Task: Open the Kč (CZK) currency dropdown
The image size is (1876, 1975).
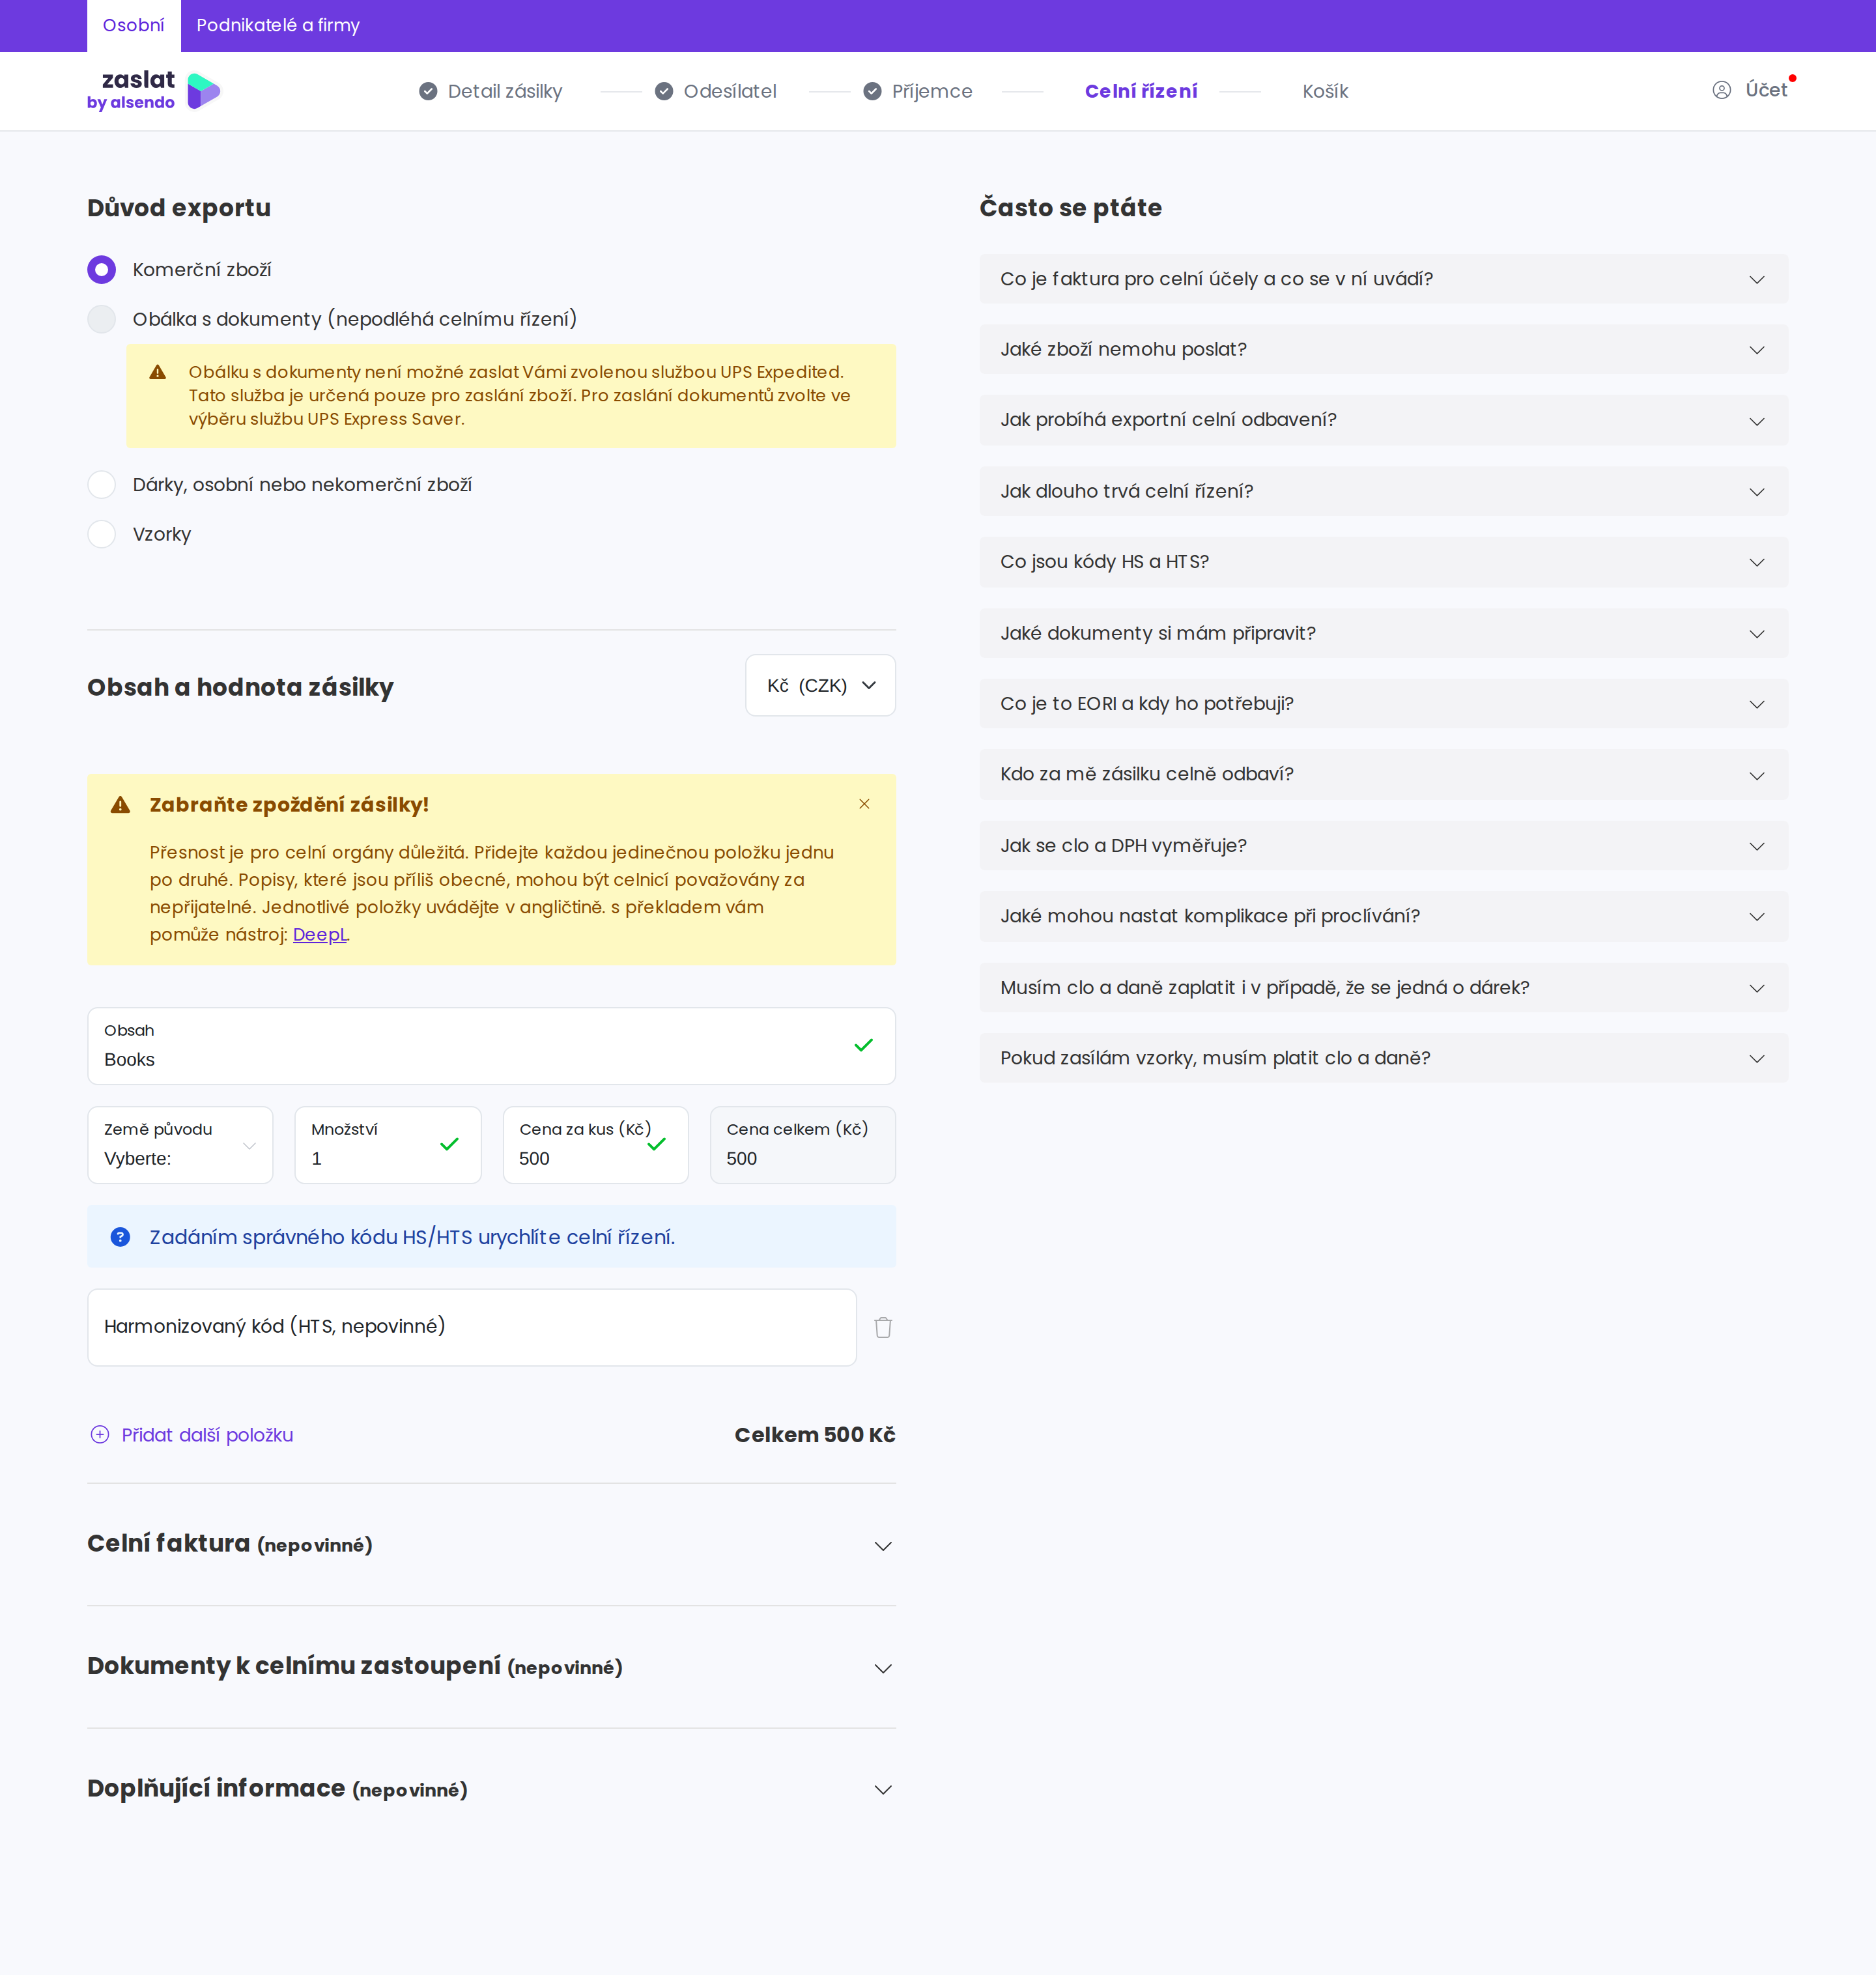Action: coord(820,685)
